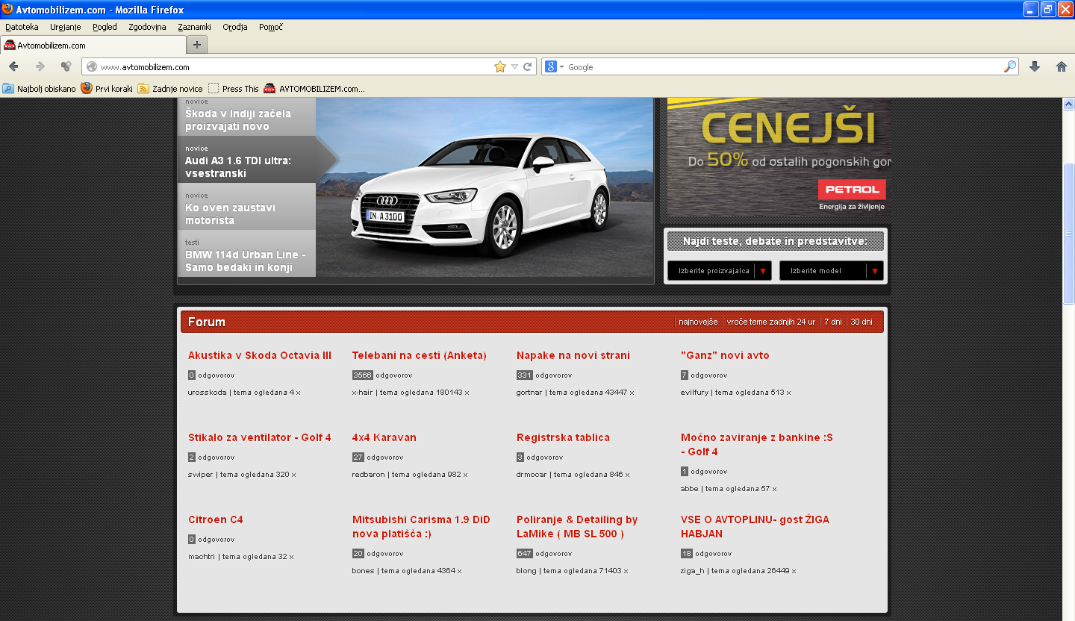Open Registrska tablica topic
The width and height of the screenshot is (1075, 621).
[563, 437]
